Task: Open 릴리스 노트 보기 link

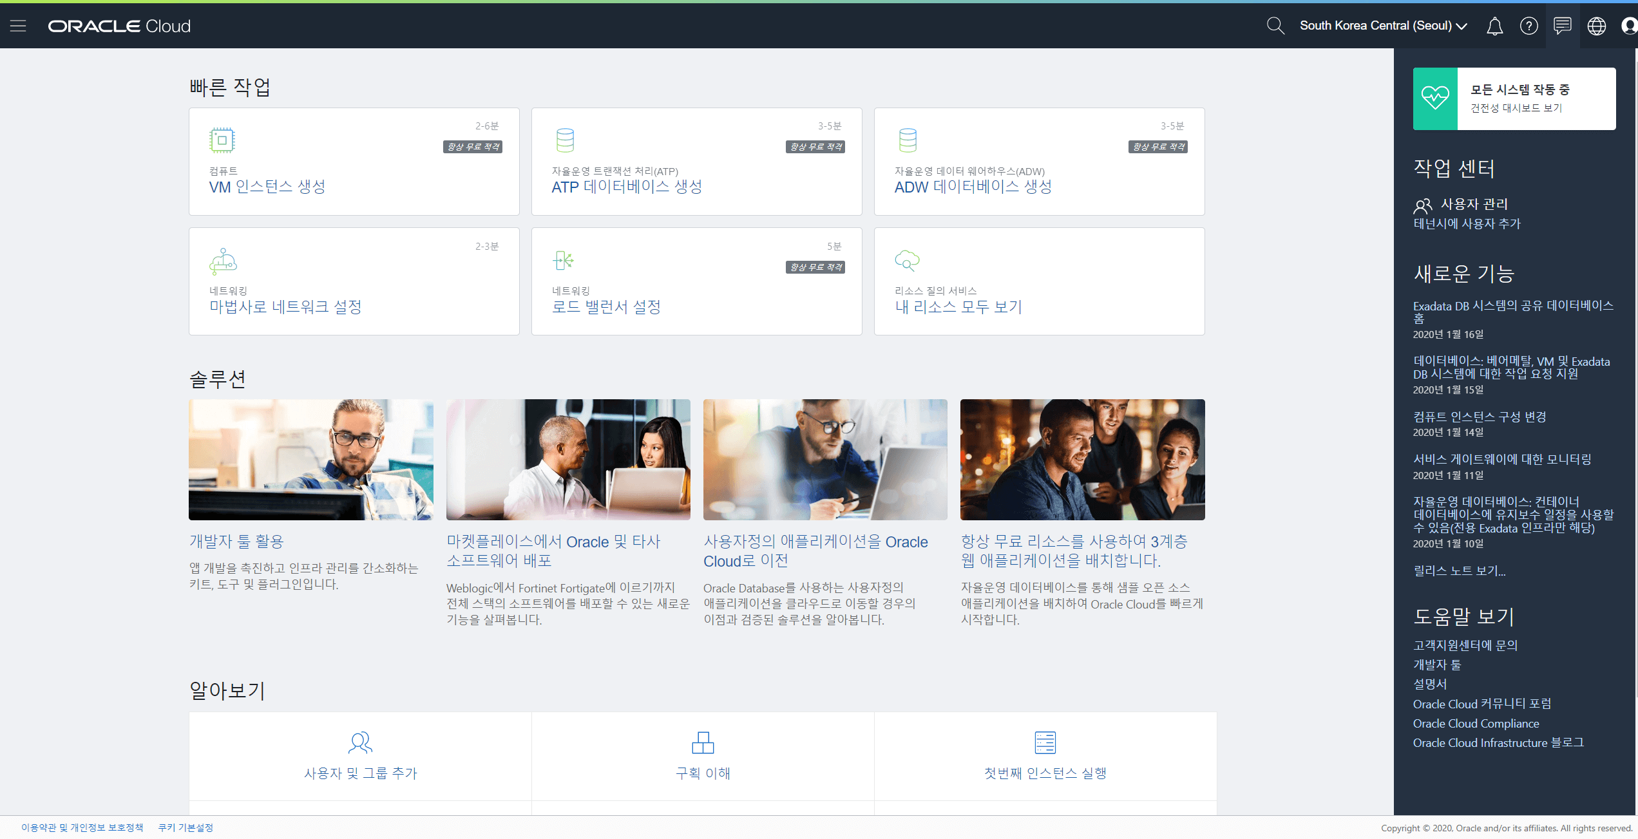Action: (1459, 570)
